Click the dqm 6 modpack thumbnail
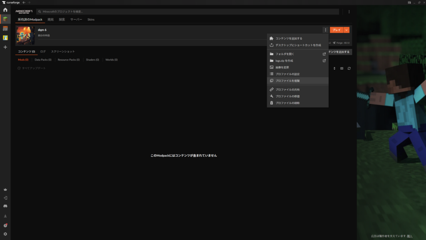The image size is (426, 240). coord(25,35)
